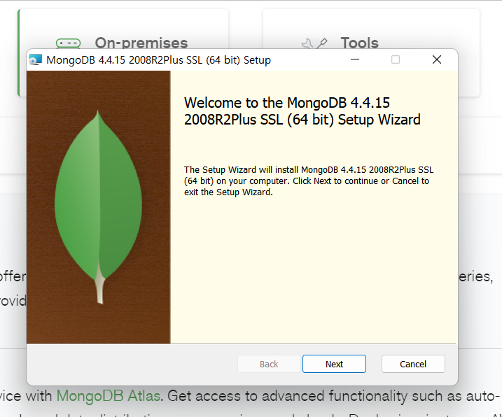Minimize the MongoDB Setup window
The height and width of the screenshot is (417, 502).
point(355,59)
